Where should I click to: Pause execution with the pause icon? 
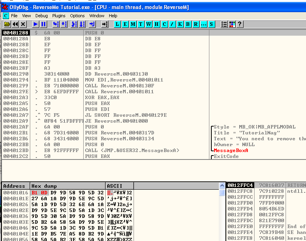tap(43, 24)
